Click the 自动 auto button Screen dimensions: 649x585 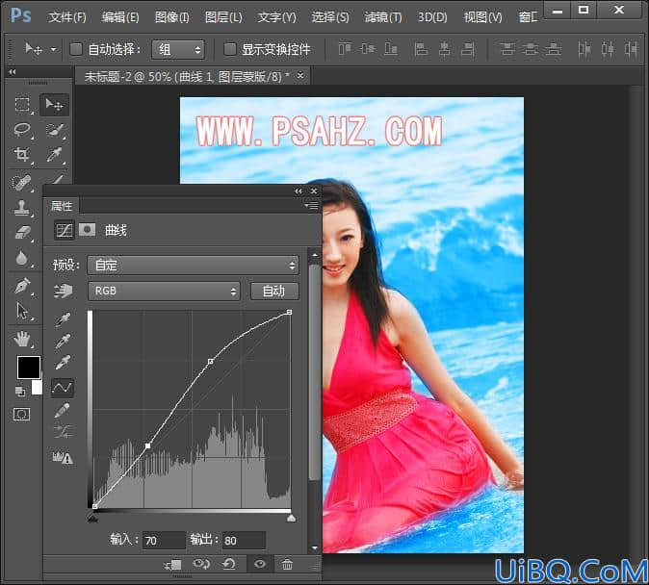tap(274, 292)
